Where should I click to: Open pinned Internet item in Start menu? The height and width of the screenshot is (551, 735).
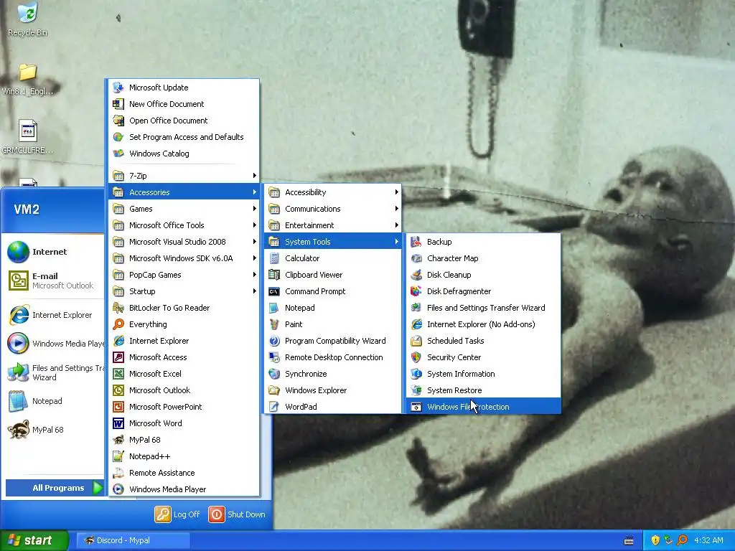(52, 252)
